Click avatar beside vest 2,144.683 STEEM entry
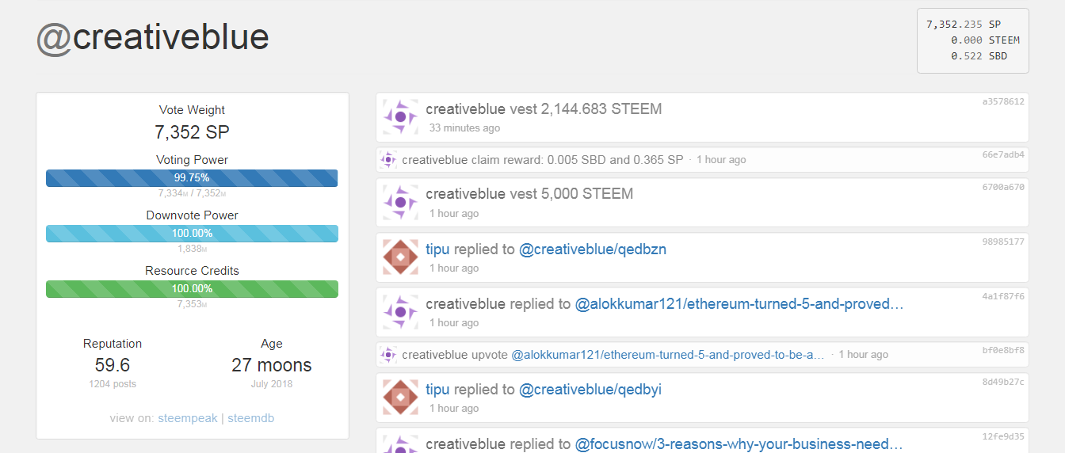The width and height of the screenshot is (1065, 453). 400,116
